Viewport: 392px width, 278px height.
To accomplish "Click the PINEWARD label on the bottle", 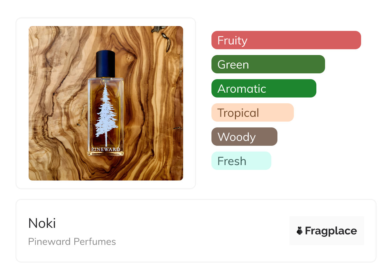I will pos(106,149).
